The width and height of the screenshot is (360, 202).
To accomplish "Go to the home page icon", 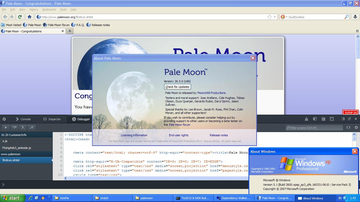I will (x=30, y=17).
